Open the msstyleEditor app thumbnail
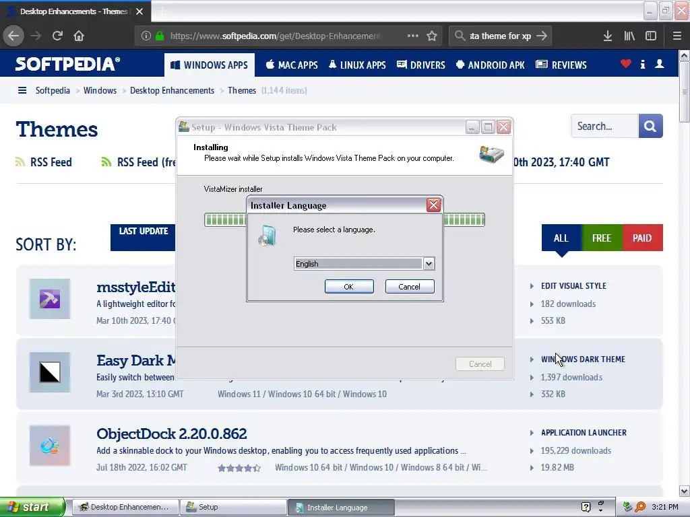The width and height of the screenshot is (690, 517). pos(50,299)
